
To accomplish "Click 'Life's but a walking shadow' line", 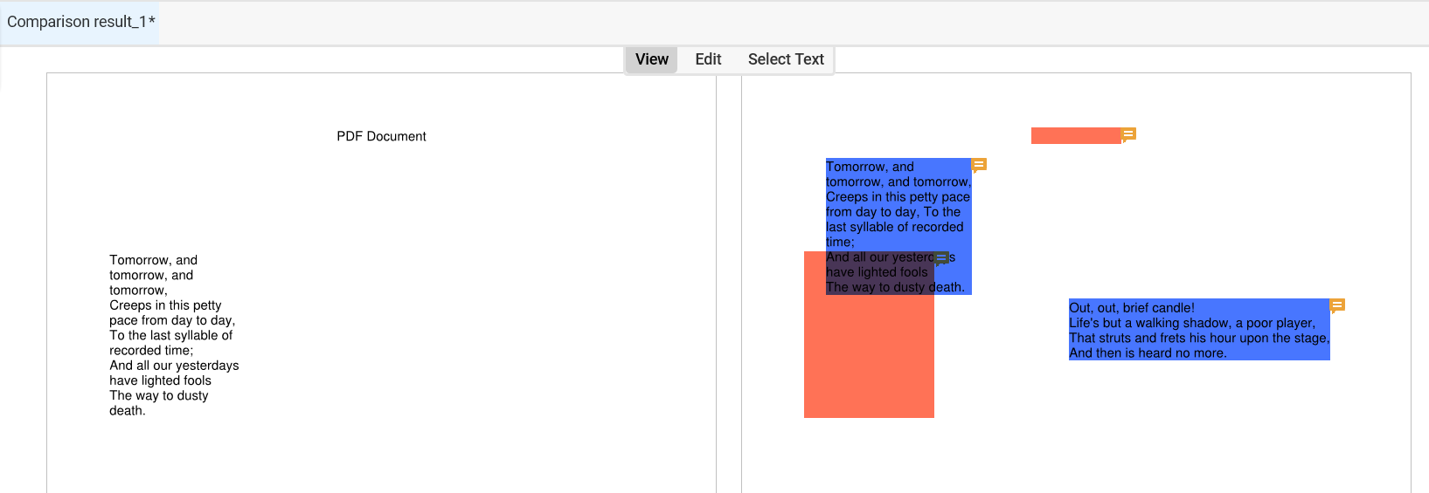I will click(x=1192, y=323).
